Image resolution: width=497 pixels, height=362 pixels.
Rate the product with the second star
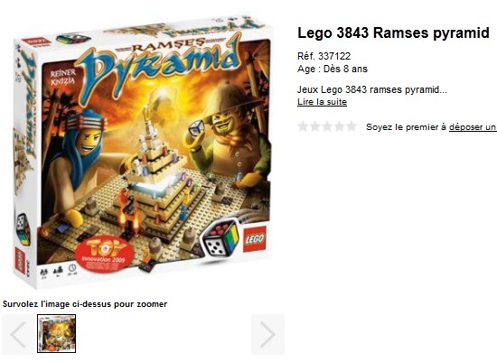tap(315, 126)
